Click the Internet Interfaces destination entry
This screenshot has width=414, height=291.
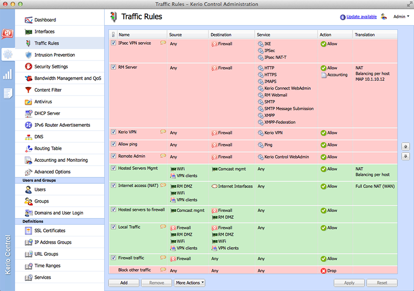pyautogui.click(x=232, y=186)
